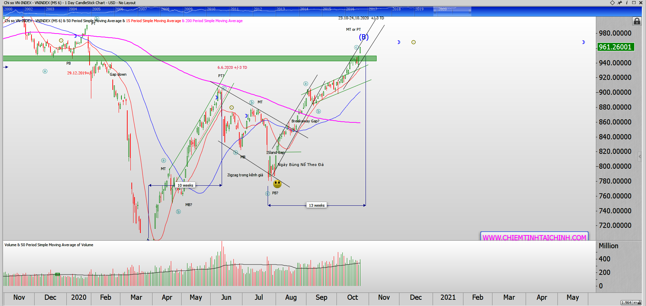Click the 200 Period Simple Moving Average label
This screenshot has width=646, height=306.
click(x=214, y=21)
